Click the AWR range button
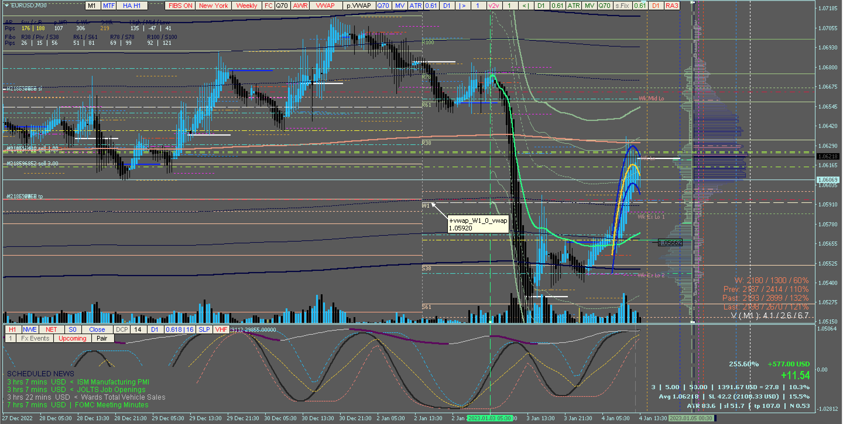The height and width of the screenshot is (424, 843). 300,6
